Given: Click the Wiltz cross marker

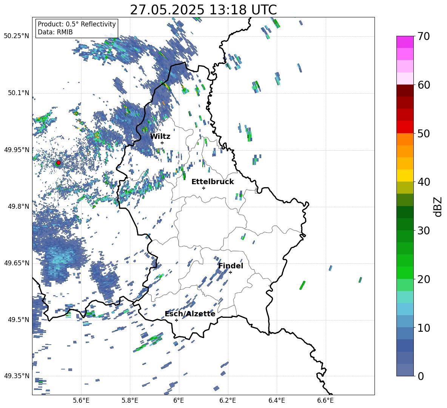Looking at the screenshot, I should [162, 143].
